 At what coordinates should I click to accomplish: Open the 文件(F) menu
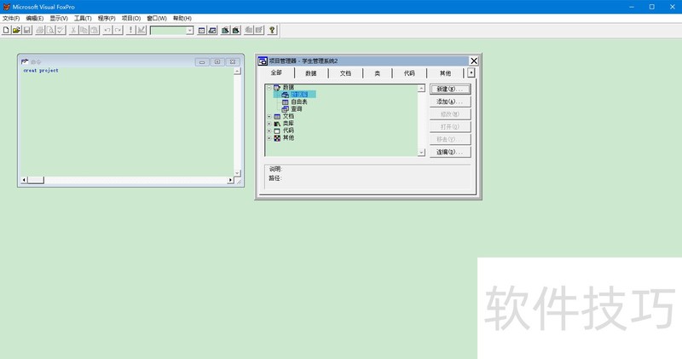pyautogui.click(x=11, y=18)
